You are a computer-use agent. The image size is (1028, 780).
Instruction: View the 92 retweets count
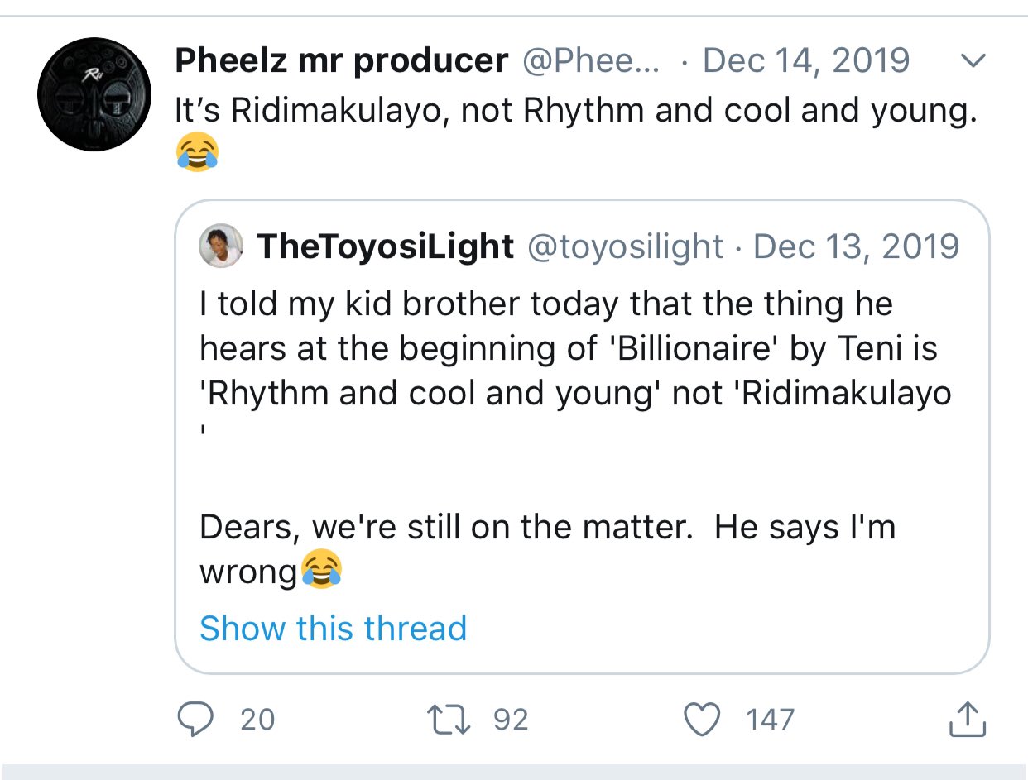tap(511, 720)
